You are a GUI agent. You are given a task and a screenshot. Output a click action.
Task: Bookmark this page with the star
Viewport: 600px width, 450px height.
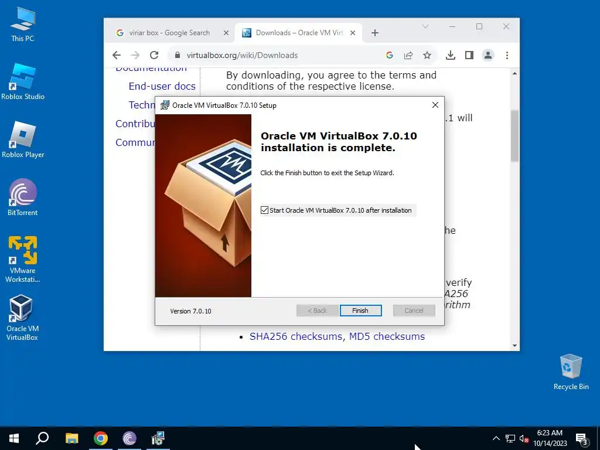click(427, 55)
